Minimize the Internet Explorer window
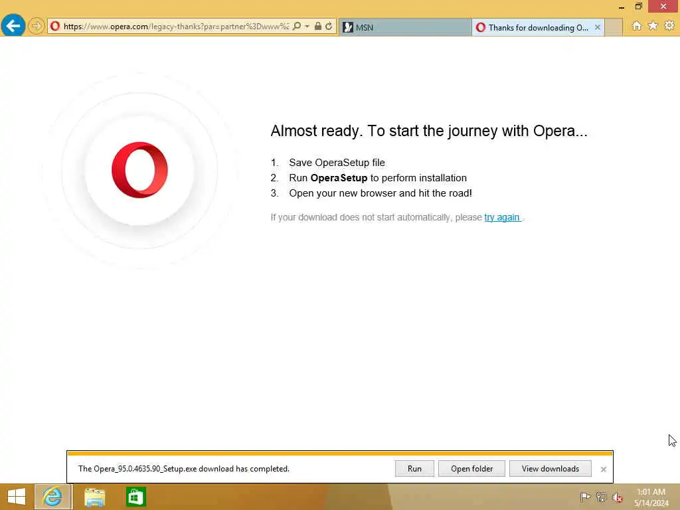This screenshot has width=680, height=510. 622,7
